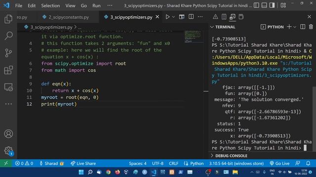316x177 pixels.
Task: Change file encoding UTF-8
Action: (x=158, y=163)
